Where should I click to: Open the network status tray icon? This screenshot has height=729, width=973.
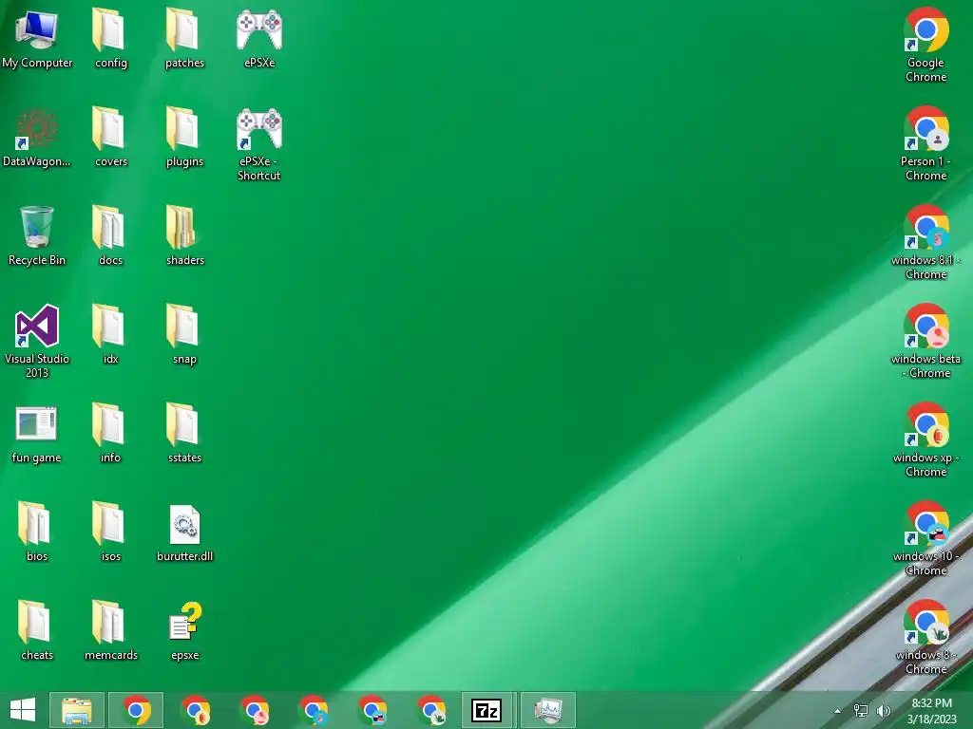pyautogui.click(x=861, y=711)
